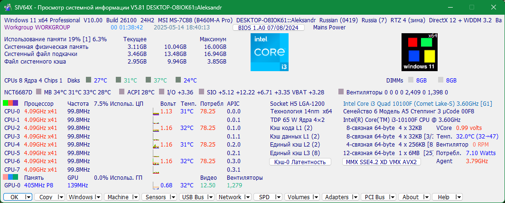Image resolution: width=505 pixels, height=203 pixels.
Task: Click the CPU-0 usage mini graph
Action: click(156, 111)
